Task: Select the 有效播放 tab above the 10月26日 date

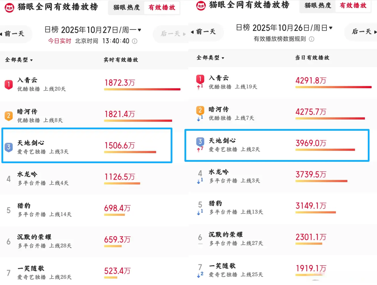Action: (353, 5)
